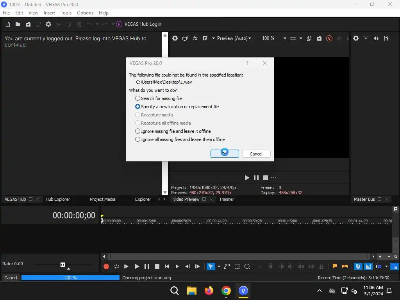Open video preview properties gear icon
400x300 pixels.
(175, 38)
